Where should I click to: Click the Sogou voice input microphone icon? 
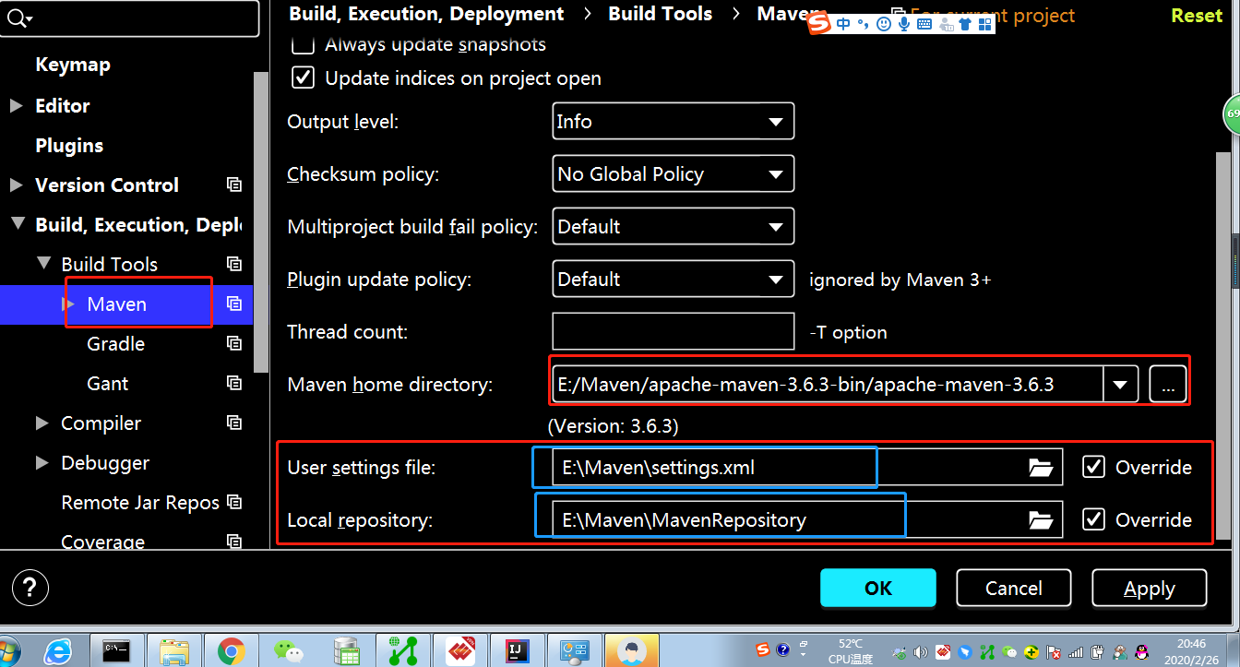click(x=904, y=24)
